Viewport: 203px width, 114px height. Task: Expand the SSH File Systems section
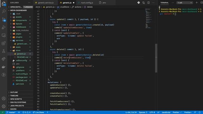[x=18, y=102]
